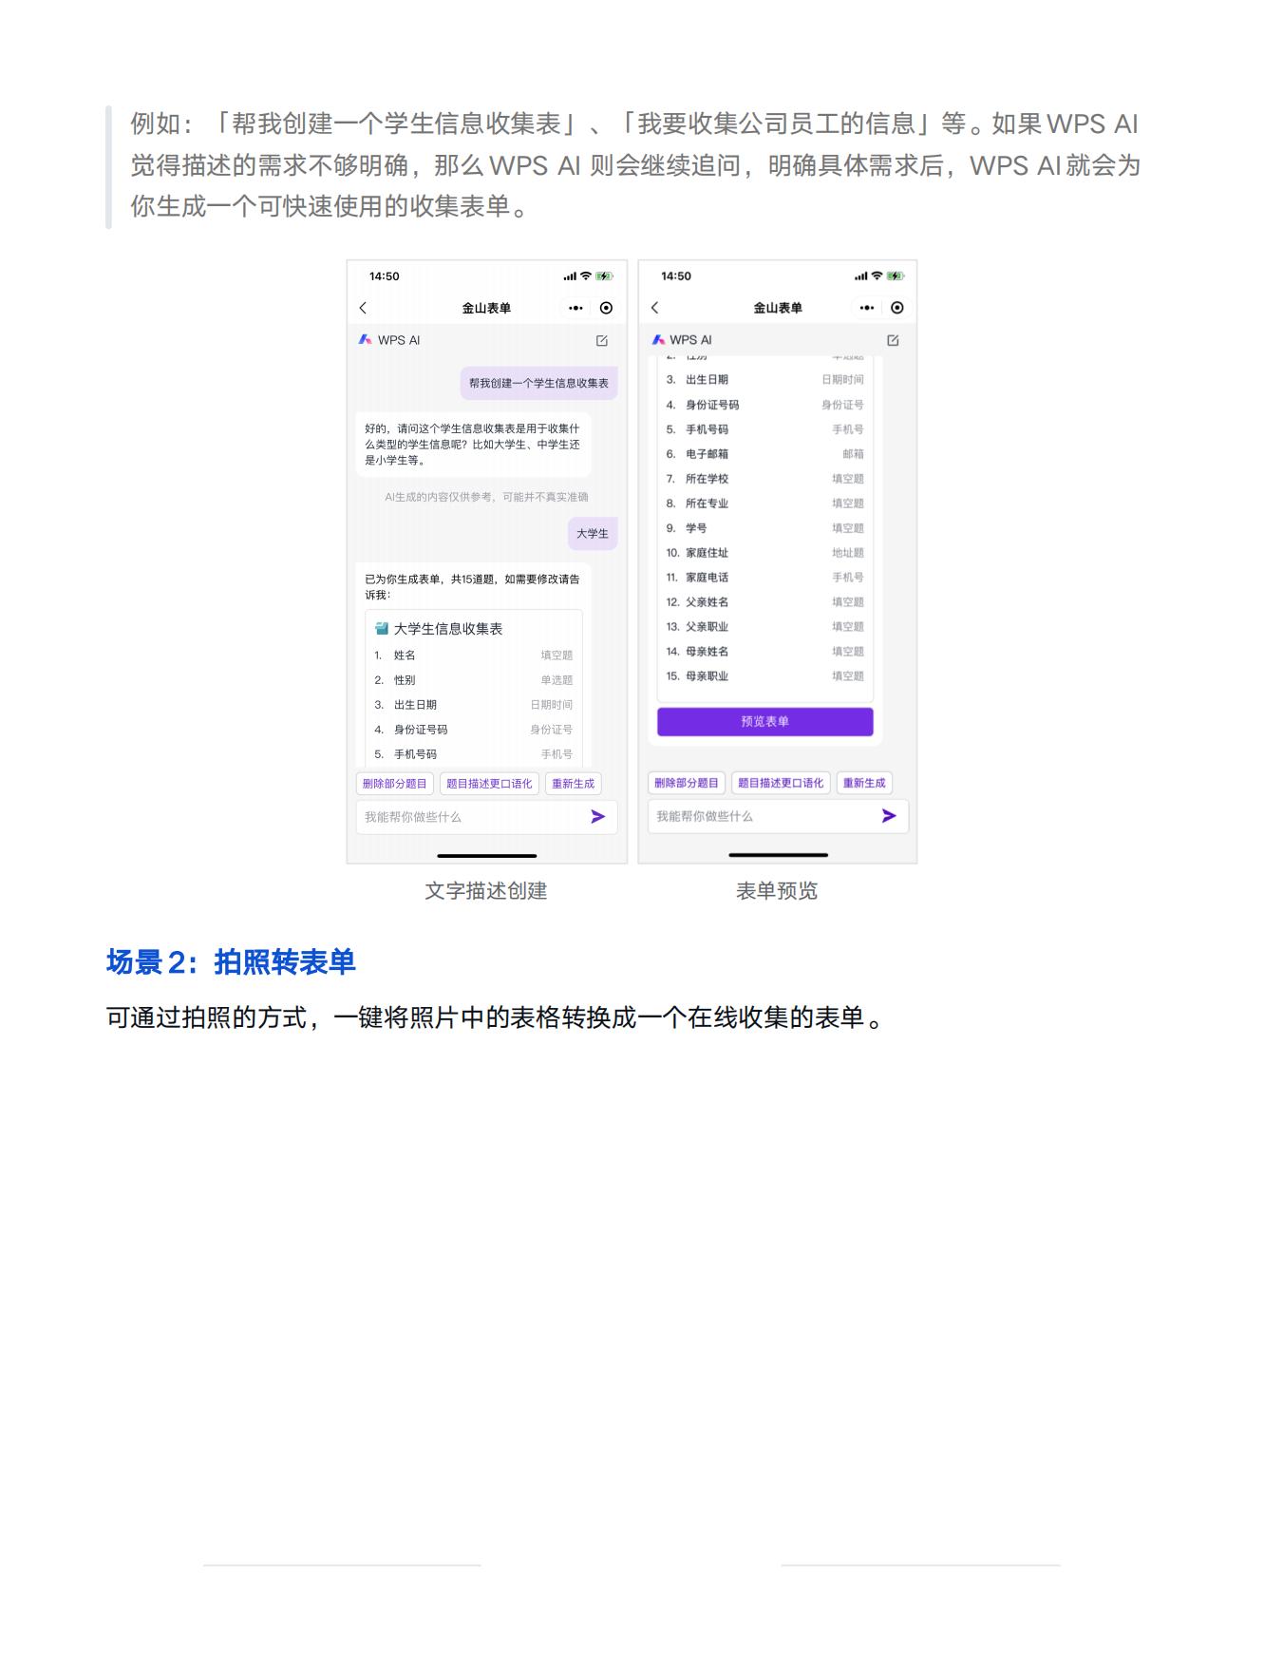Select row 7. 所在学校
This screenshot has width=1264, height=1672.
765,479
